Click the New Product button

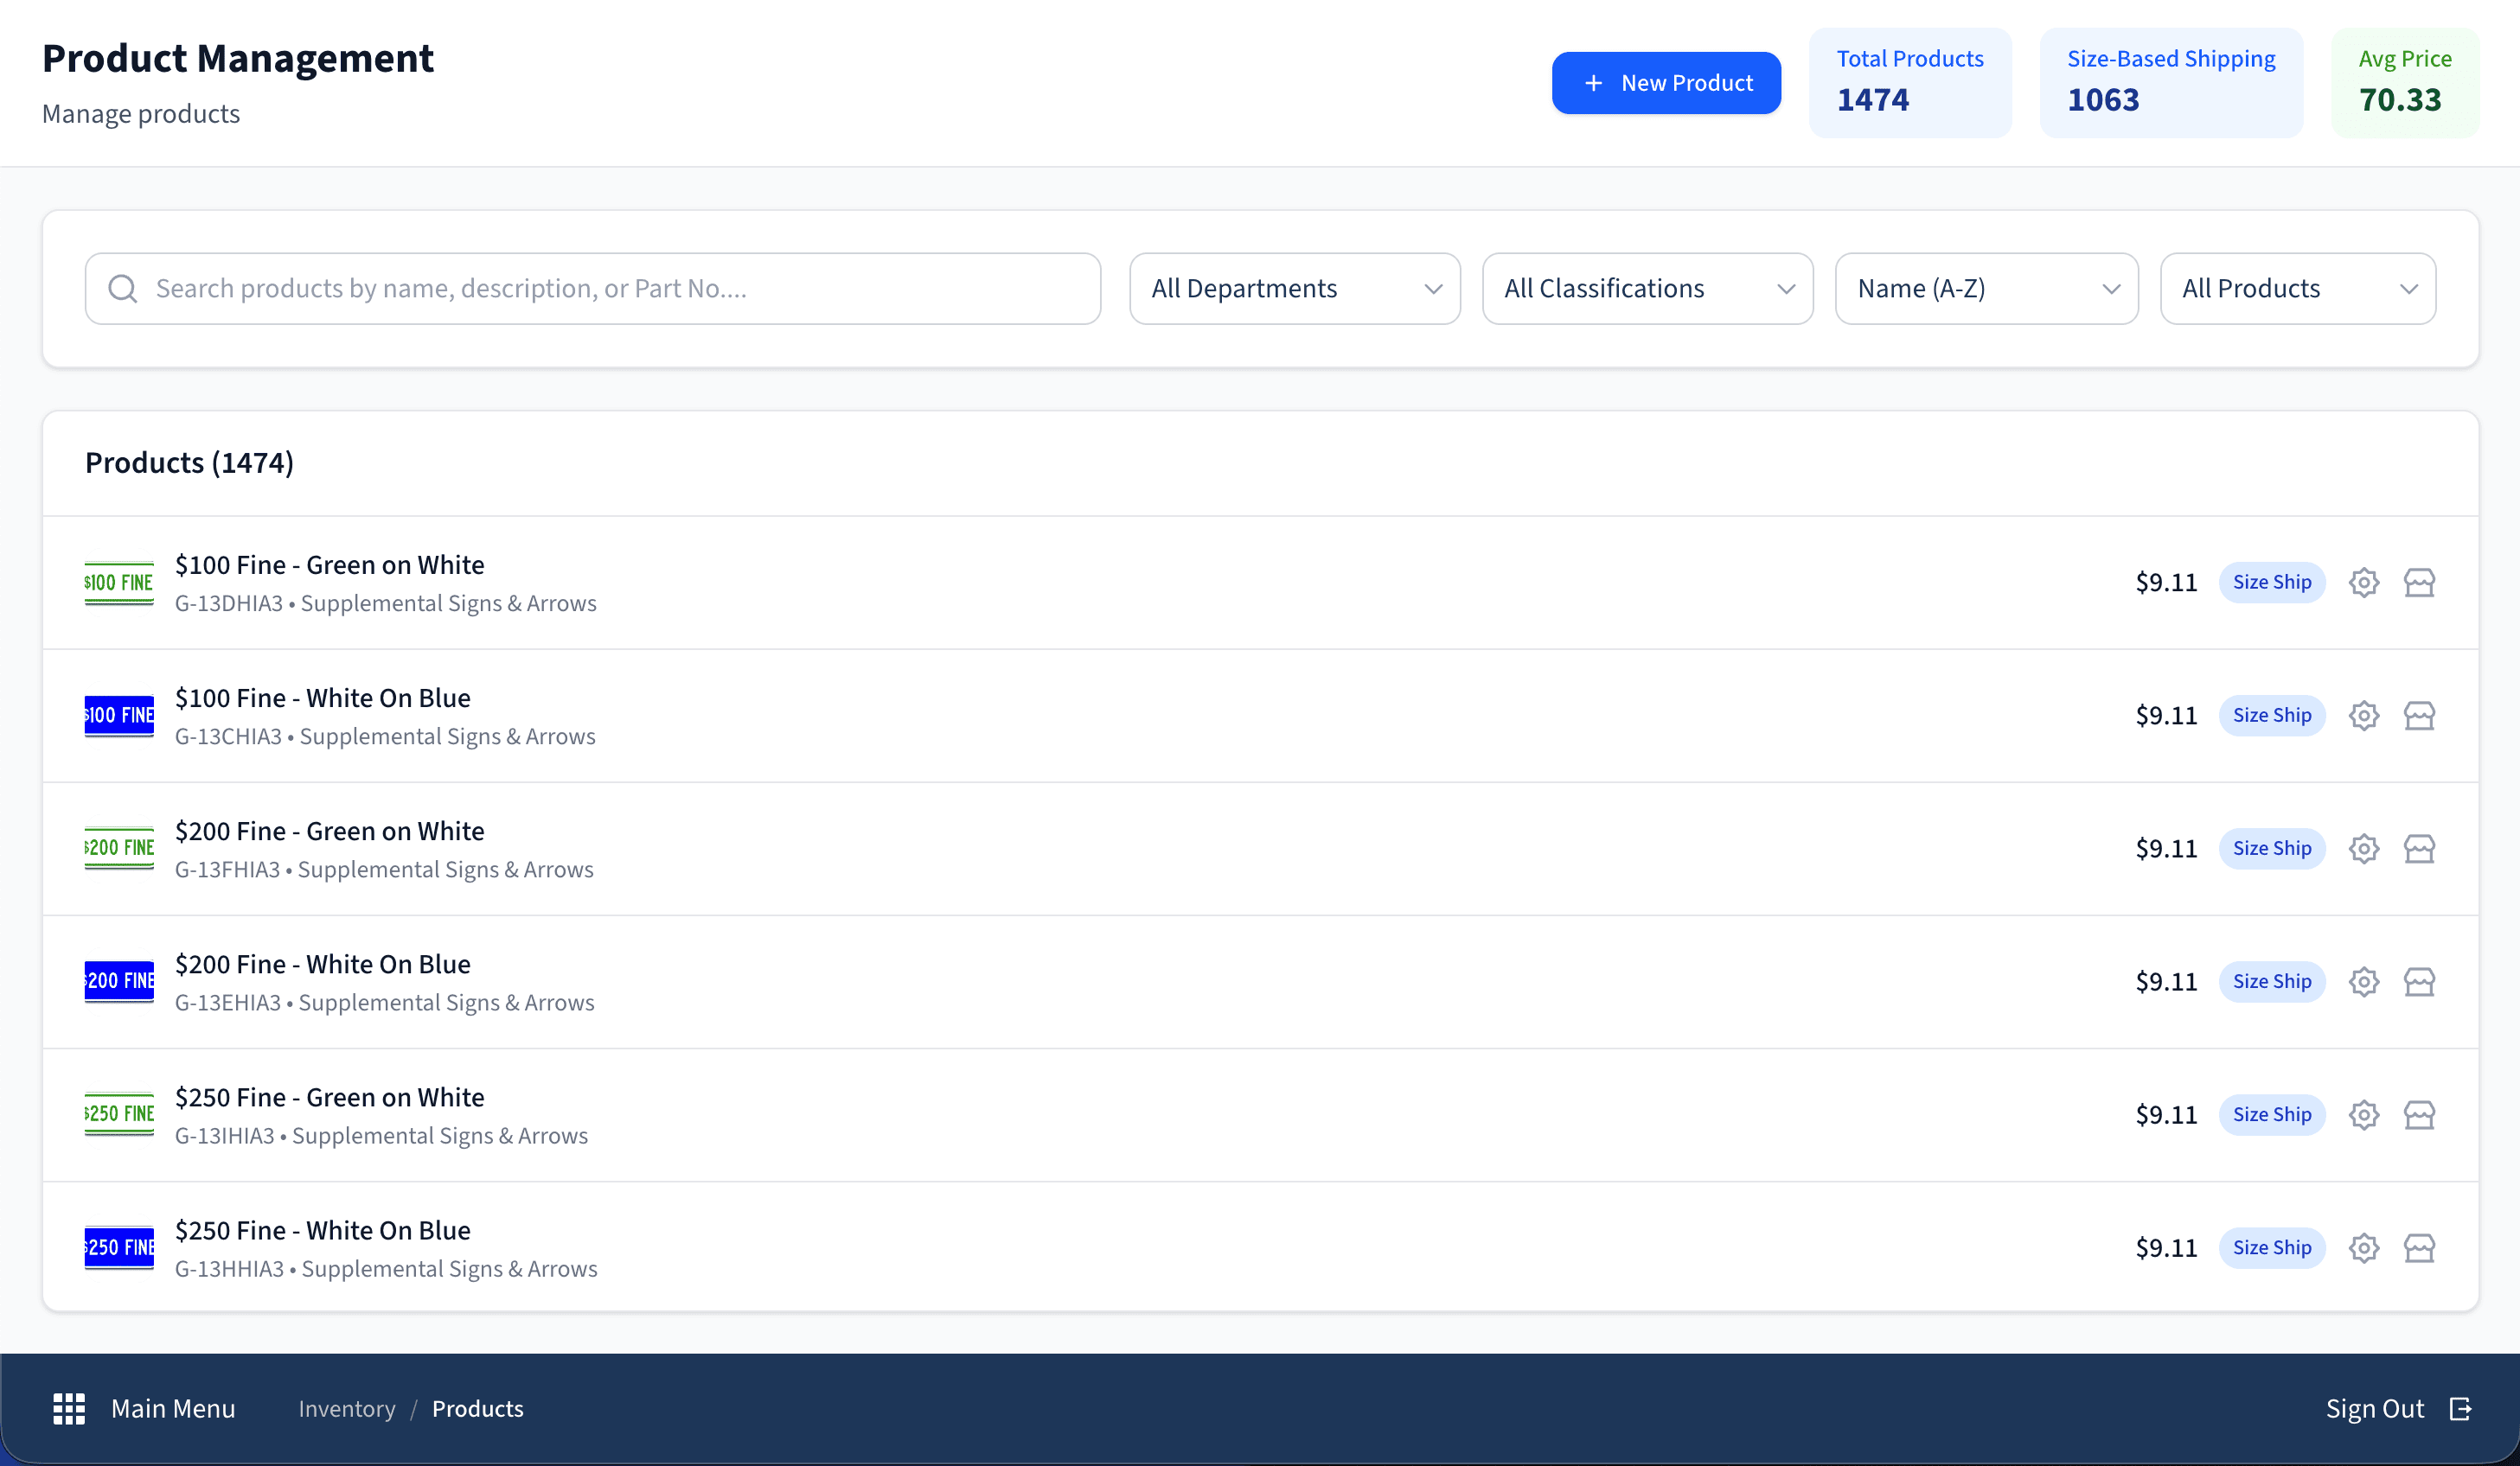click(x=1665, y=82)
